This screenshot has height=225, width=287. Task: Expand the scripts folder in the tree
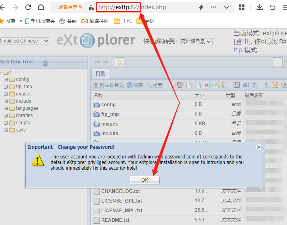(6, 123)
